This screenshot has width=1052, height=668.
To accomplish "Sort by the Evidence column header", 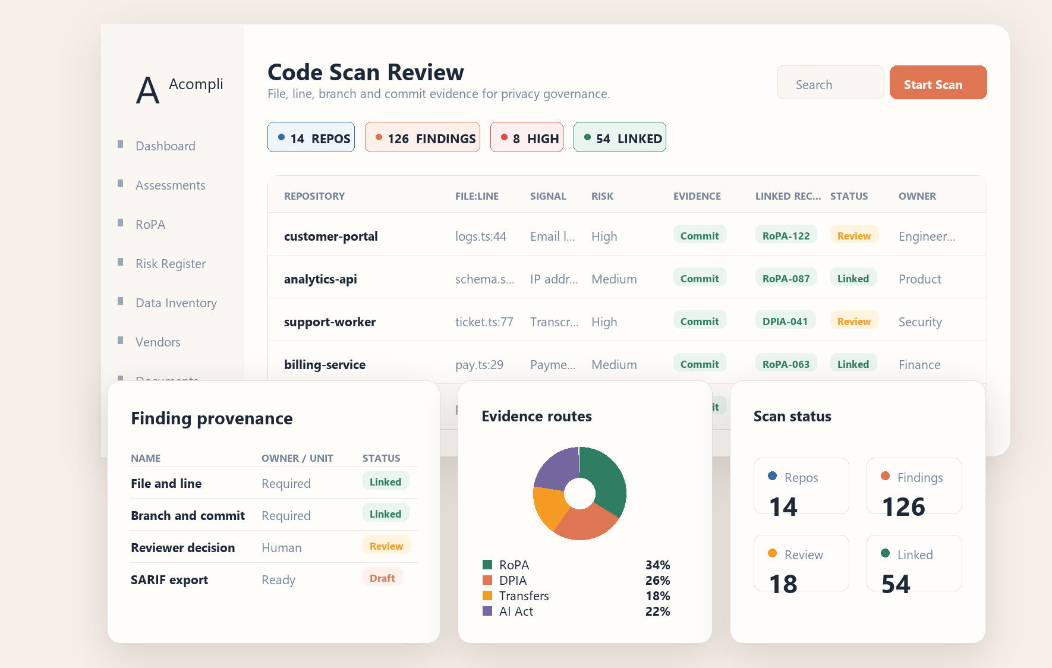I will point(697,196).
